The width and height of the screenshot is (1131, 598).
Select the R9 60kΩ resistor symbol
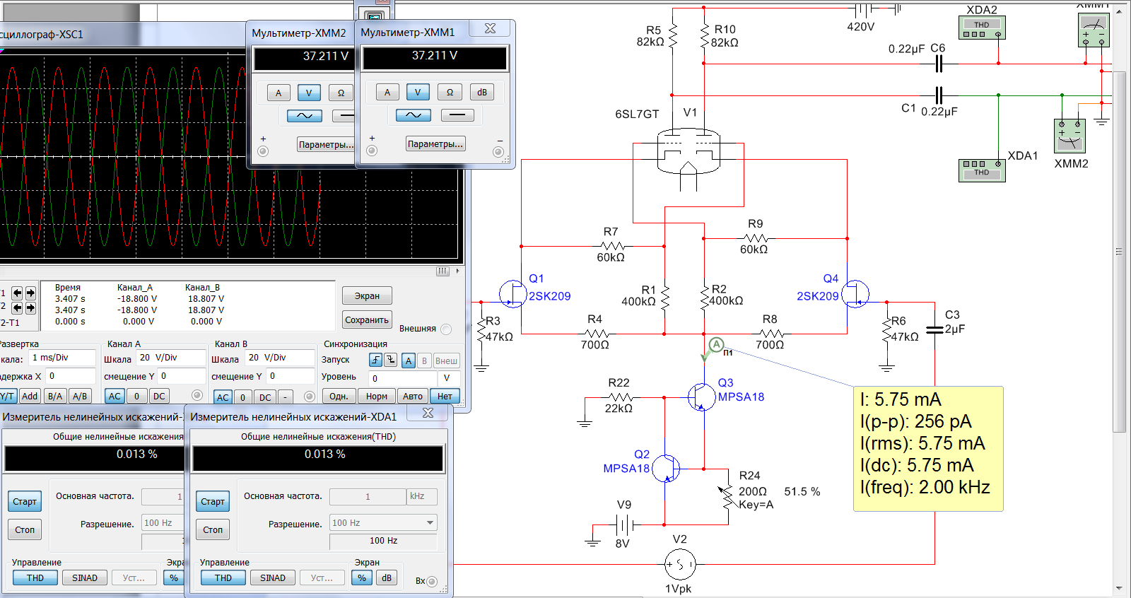pos(756,238)
